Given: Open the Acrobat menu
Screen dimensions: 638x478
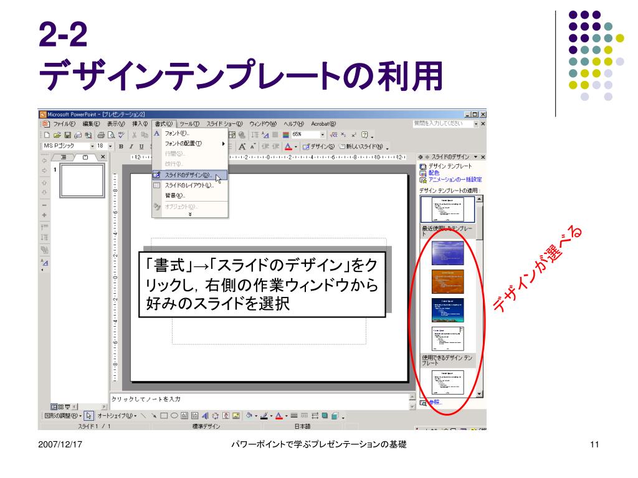Looking at the screenshot, I should (323, 124).
